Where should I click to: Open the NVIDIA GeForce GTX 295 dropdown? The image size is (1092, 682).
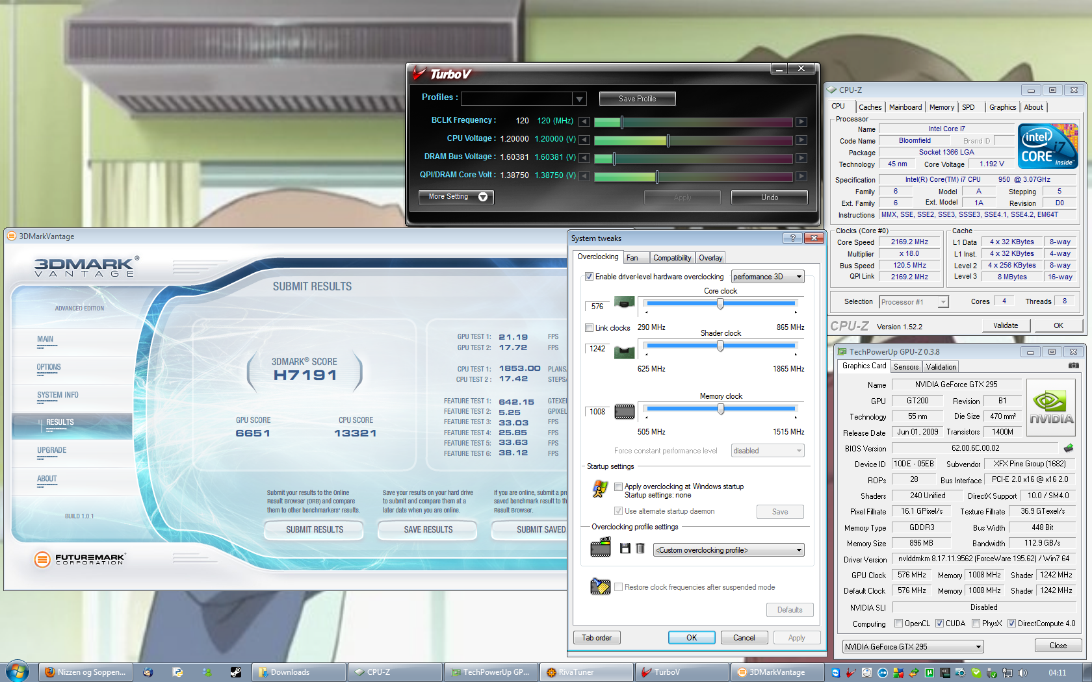(913, 647)
